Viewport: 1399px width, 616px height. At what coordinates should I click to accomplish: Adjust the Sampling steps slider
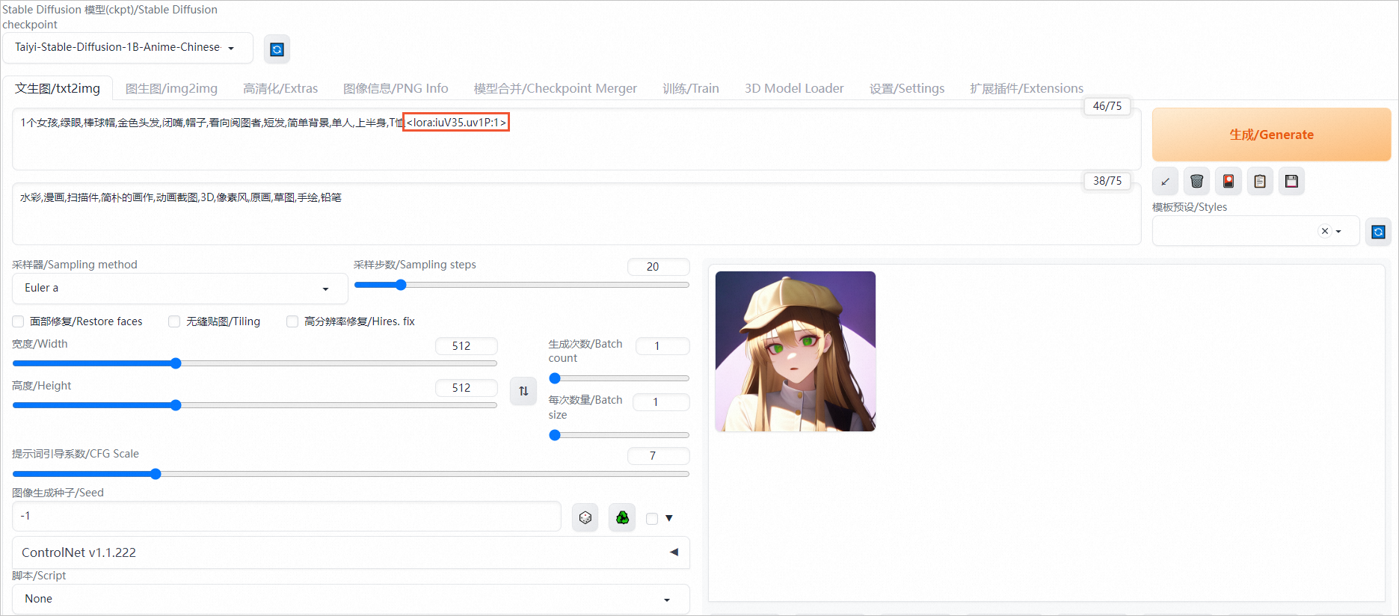tap(521, 285)
